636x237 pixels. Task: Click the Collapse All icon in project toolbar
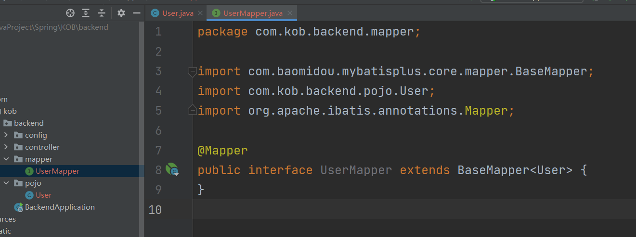pos(101,13)
